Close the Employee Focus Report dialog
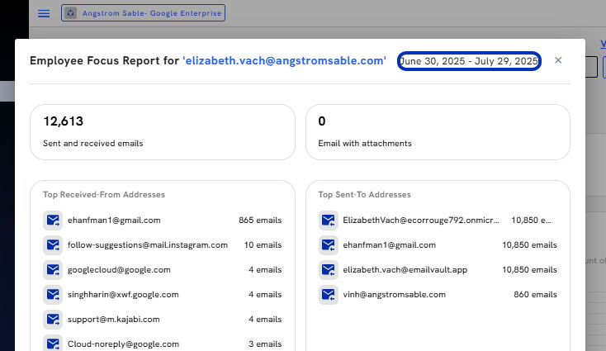 coord(558,60)
